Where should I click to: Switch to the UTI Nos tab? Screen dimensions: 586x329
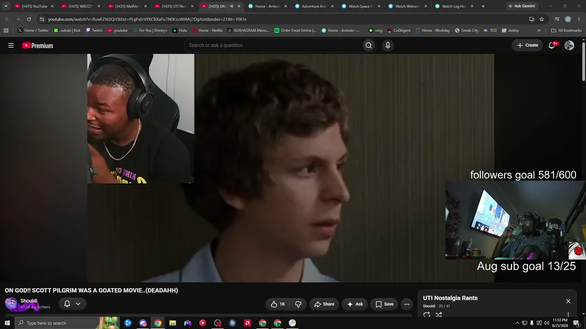click(173, 6)
